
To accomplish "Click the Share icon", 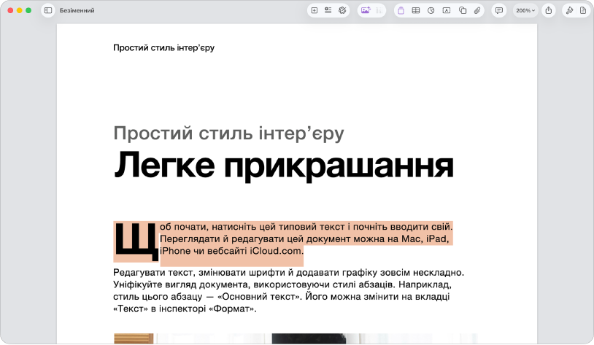I will [x=549, y=11].
